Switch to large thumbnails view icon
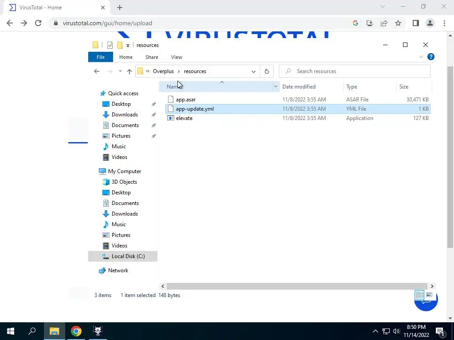 click(x=429, y=295)
